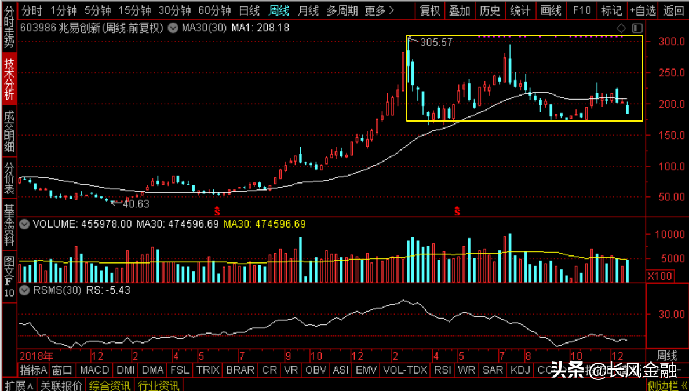Apply the EMV indicator

click(367, 370)
